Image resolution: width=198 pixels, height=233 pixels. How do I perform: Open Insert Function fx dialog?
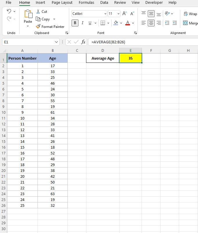[83, 42]
